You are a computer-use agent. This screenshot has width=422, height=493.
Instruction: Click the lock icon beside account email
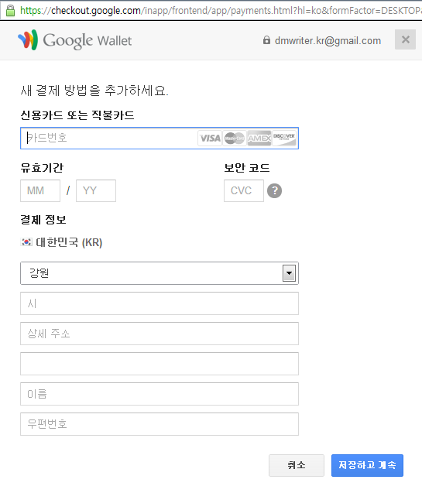coord(266,40)
